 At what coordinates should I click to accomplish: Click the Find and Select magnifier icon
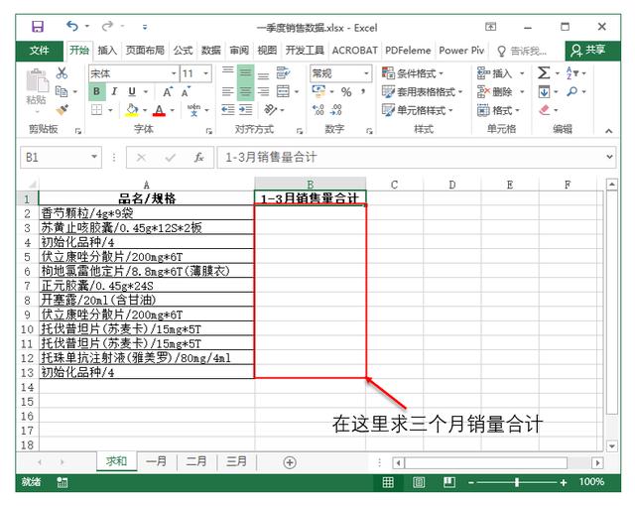(572, 92)
